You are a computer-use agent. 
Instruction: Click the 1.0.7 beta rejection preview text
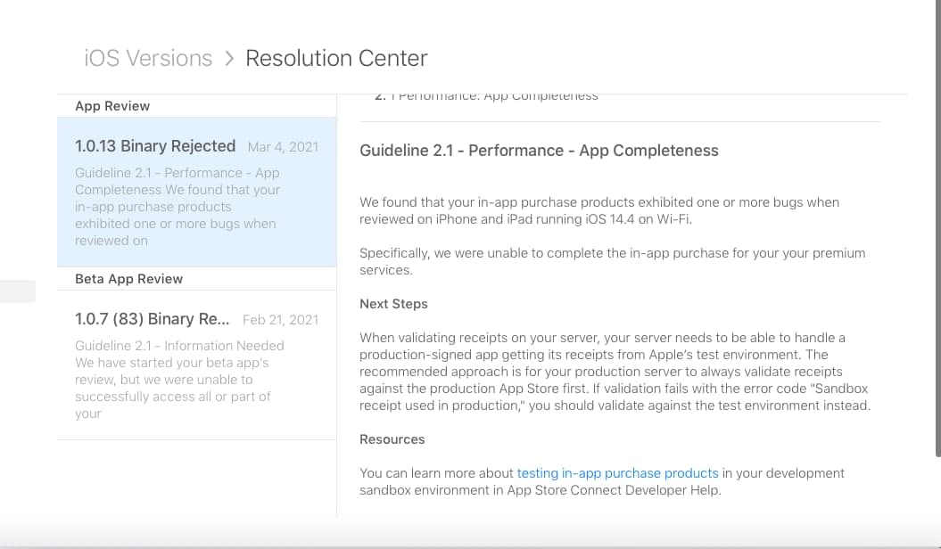[x=177, y=379]
